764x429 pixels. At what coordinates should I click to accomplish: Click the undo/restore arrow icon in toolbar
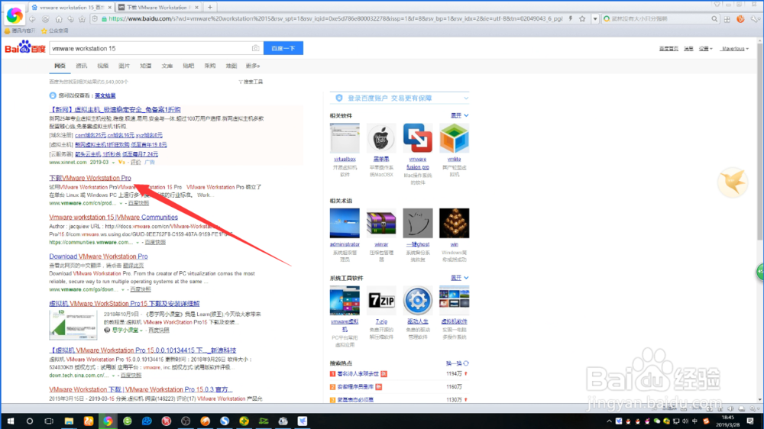pyautogui.click(x=70, y=19)
